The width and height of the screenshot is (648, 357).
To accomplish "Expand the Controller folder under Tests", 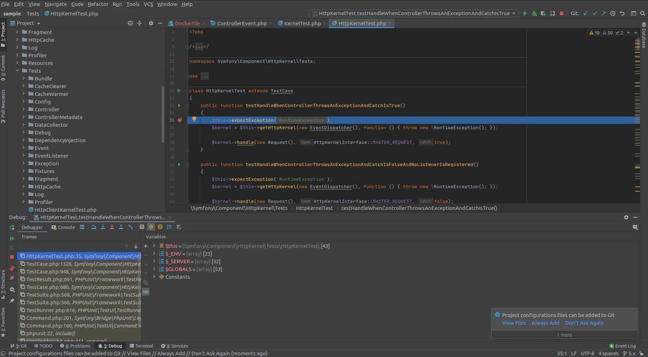I will coord(24,110).
